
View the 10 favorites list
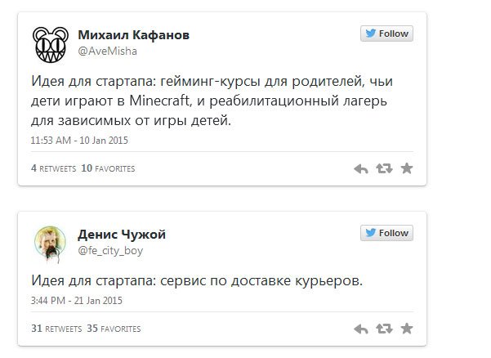coord(108,168)
